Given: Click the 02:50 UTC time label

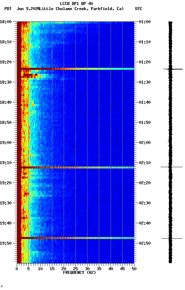Looking at the screenshot, I should point(145,243).
